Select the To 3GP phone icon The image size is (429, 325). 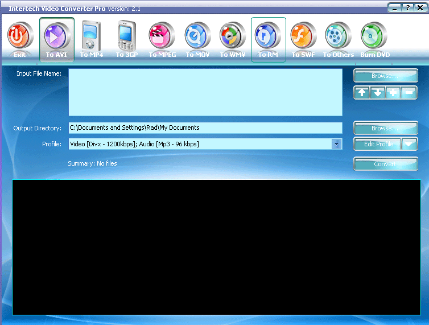127,36
